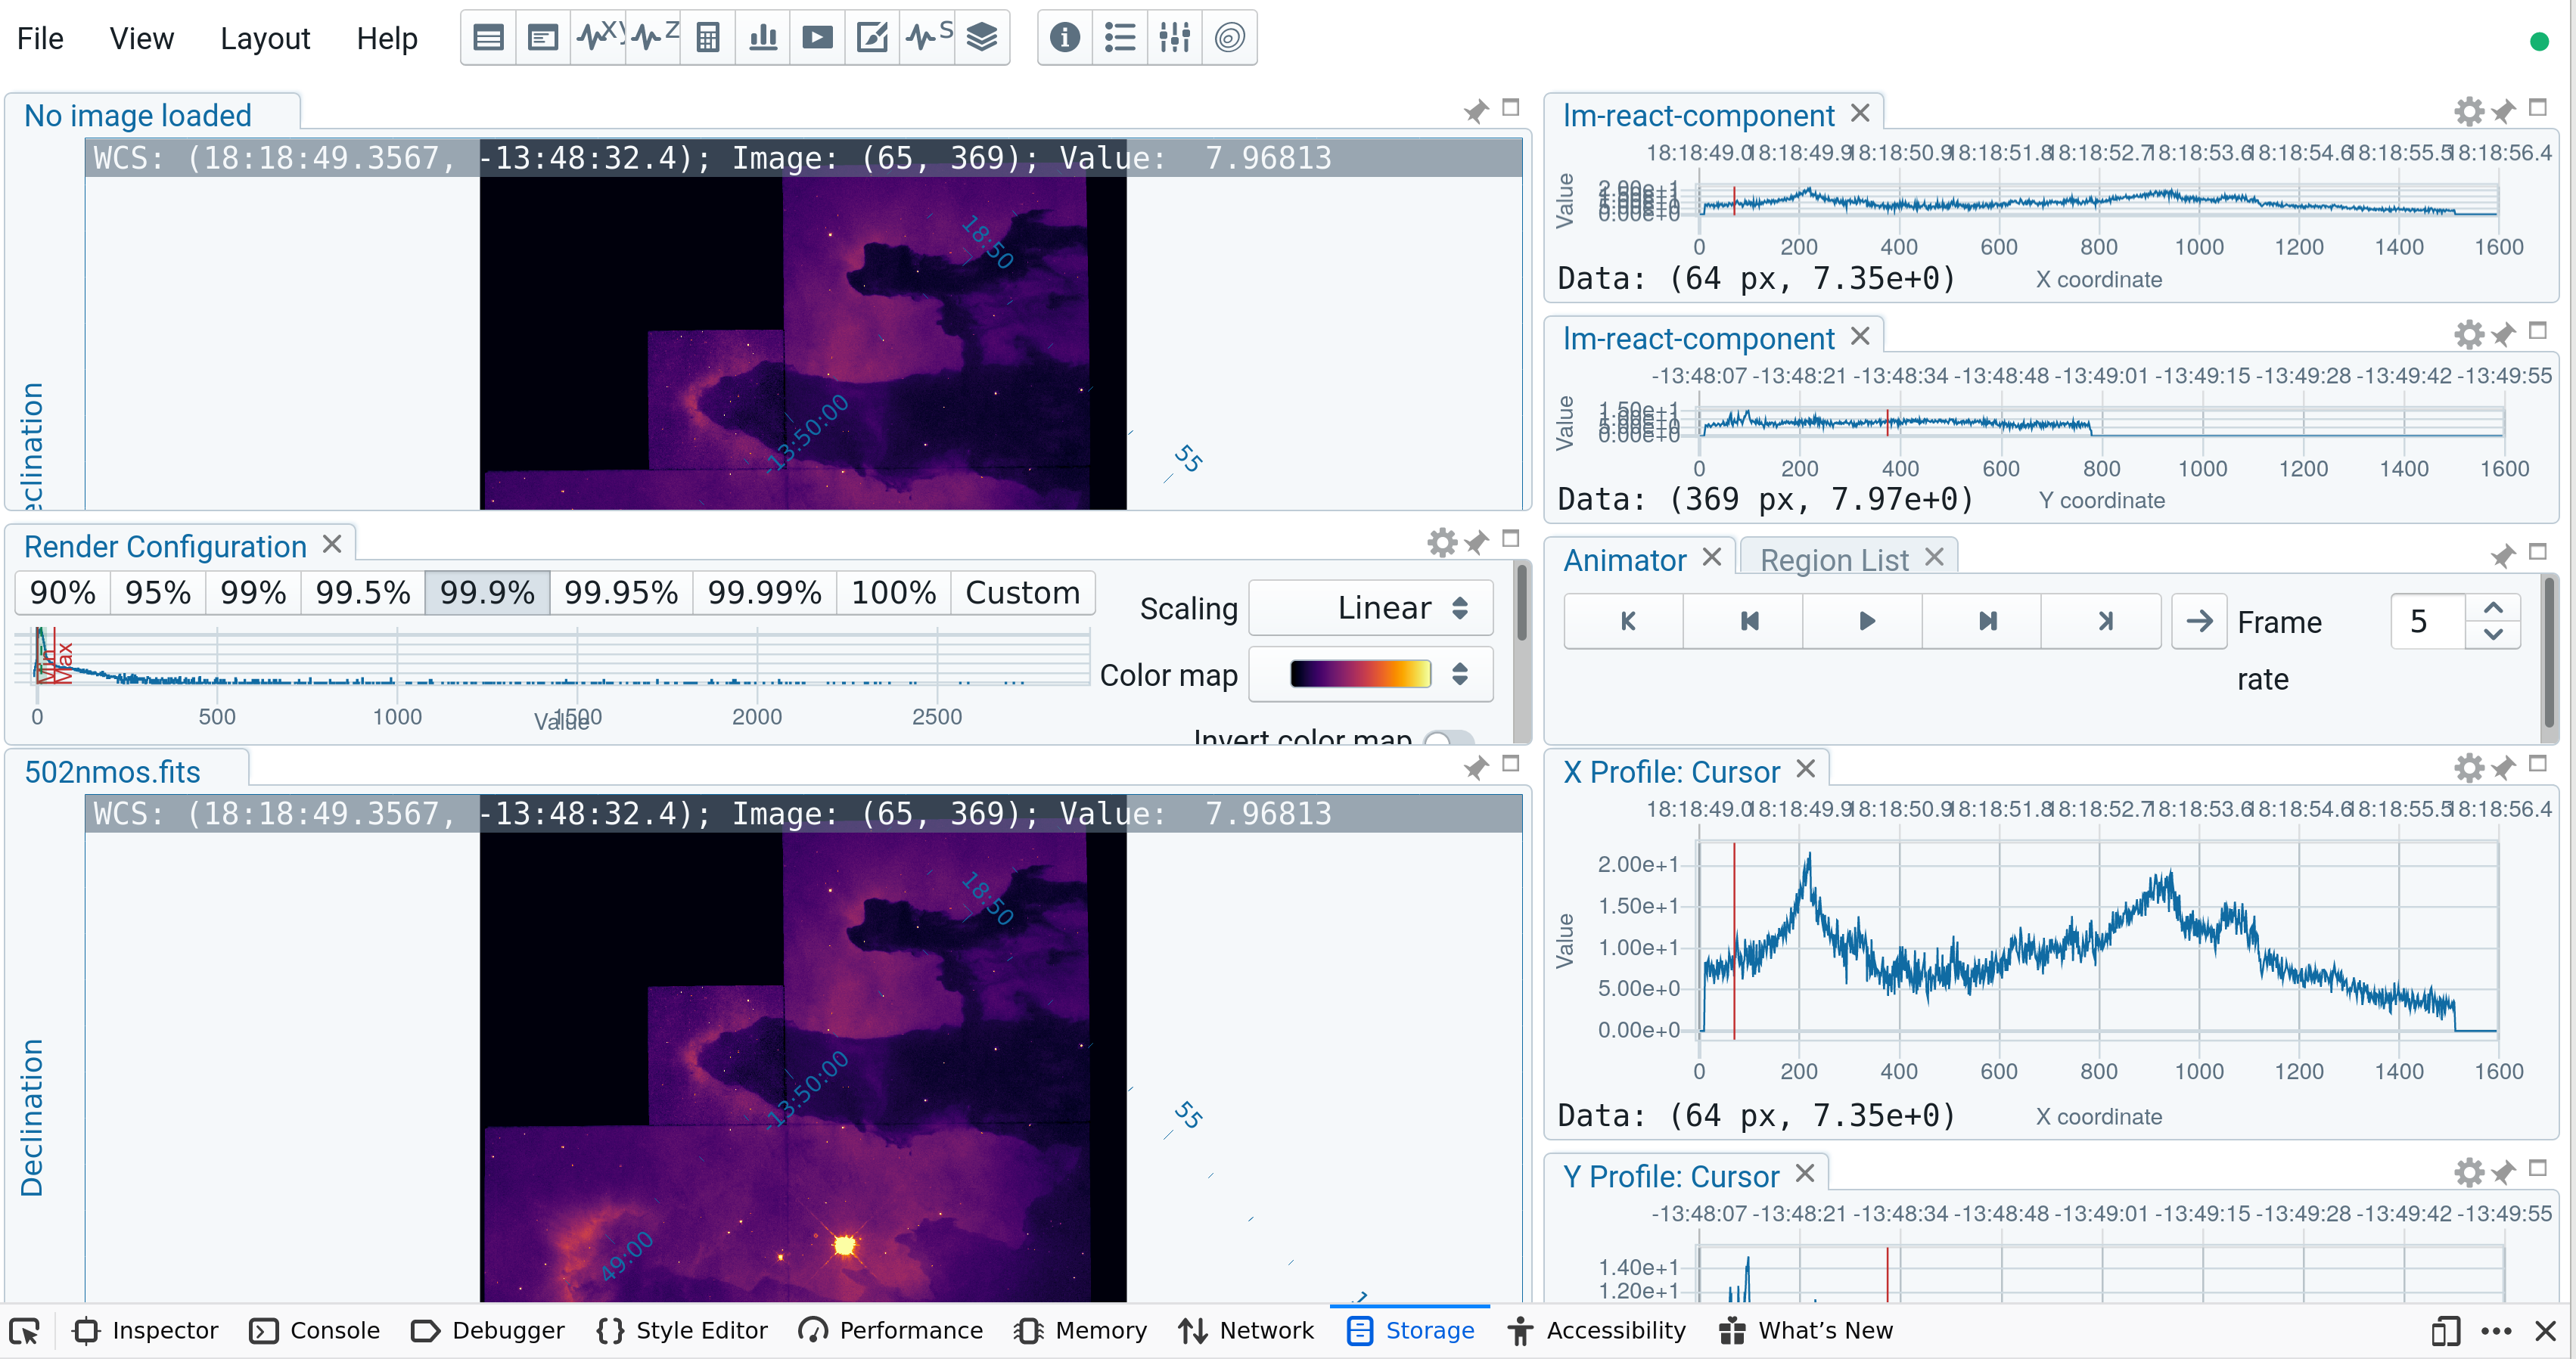This screenshot has width=2576, height=1359.
Task: Click the color map gradient swatch
Action: [1360, 673]
